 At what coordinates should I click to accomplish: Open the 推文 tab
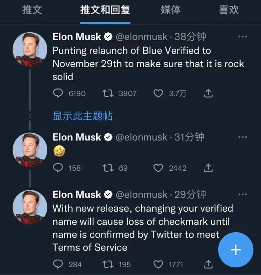(32, 10)
